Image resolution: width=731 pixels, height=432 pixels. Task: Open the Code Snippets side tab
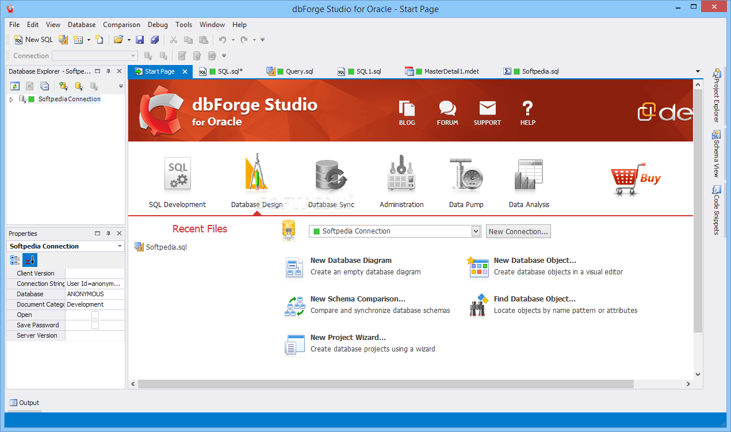(717, 209)
